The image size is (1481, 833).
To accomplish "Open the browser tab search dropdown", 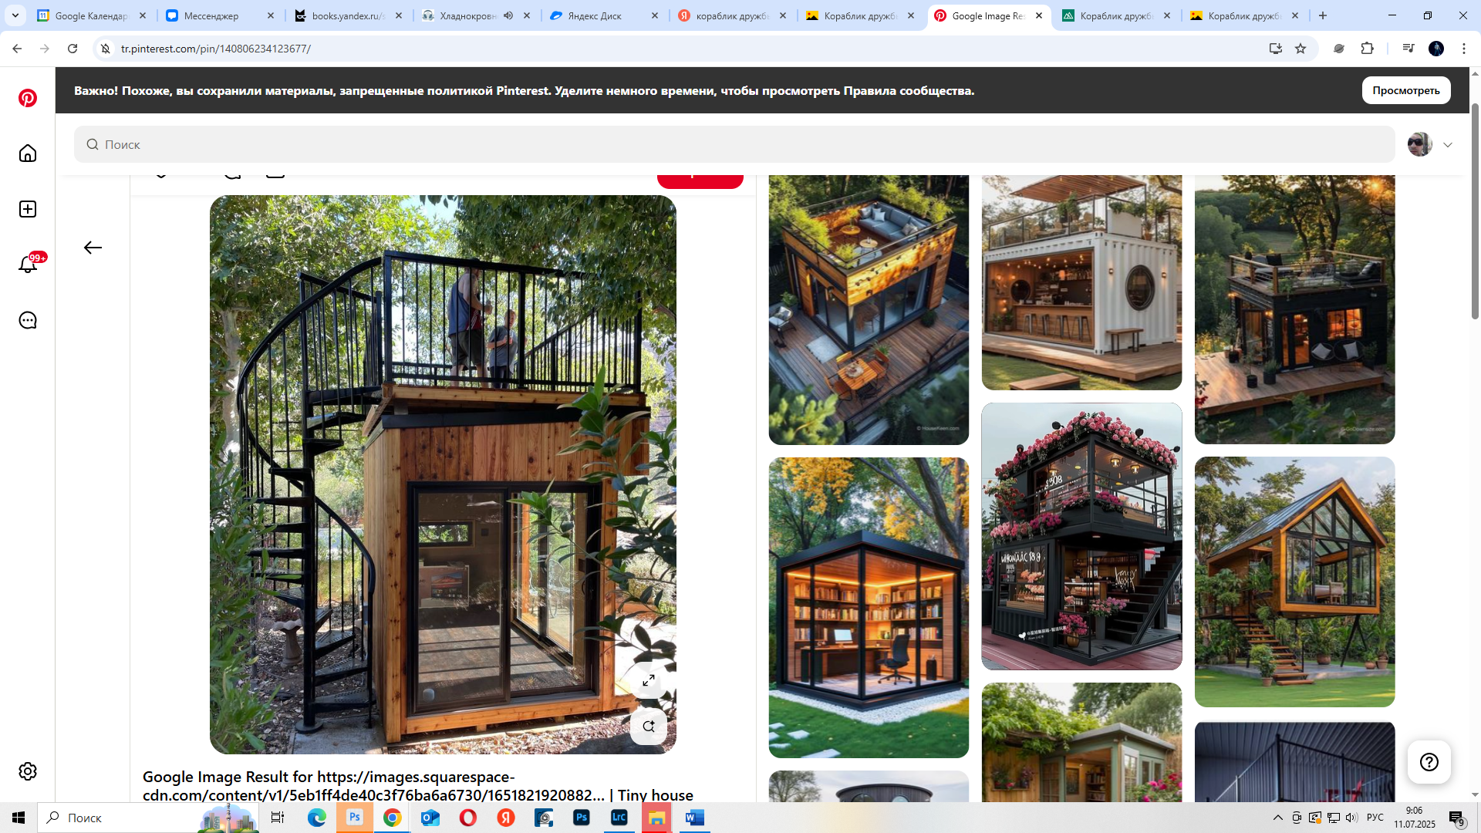I will click(x=15, y=15).
